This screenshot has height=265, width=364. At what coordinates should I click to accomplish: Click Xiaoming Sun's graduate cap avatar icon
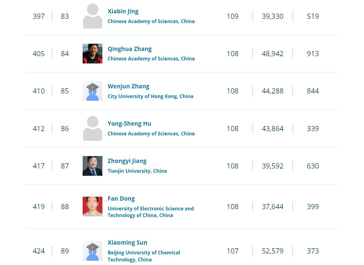pyautogui.click(x=92, y=251)
